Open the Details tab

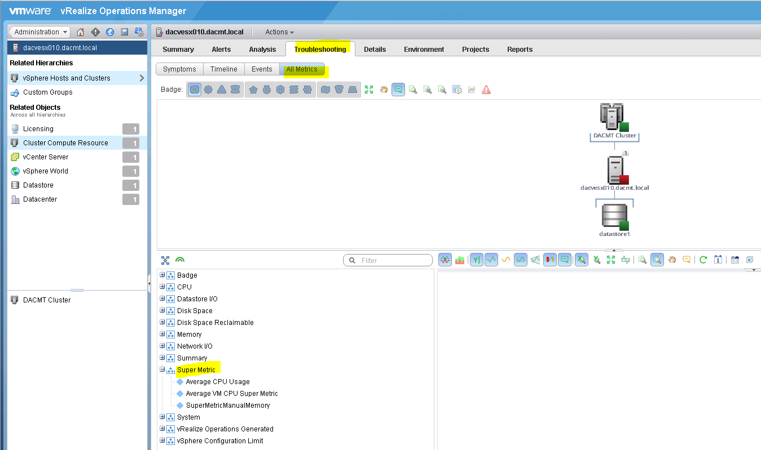click(375, 49)
